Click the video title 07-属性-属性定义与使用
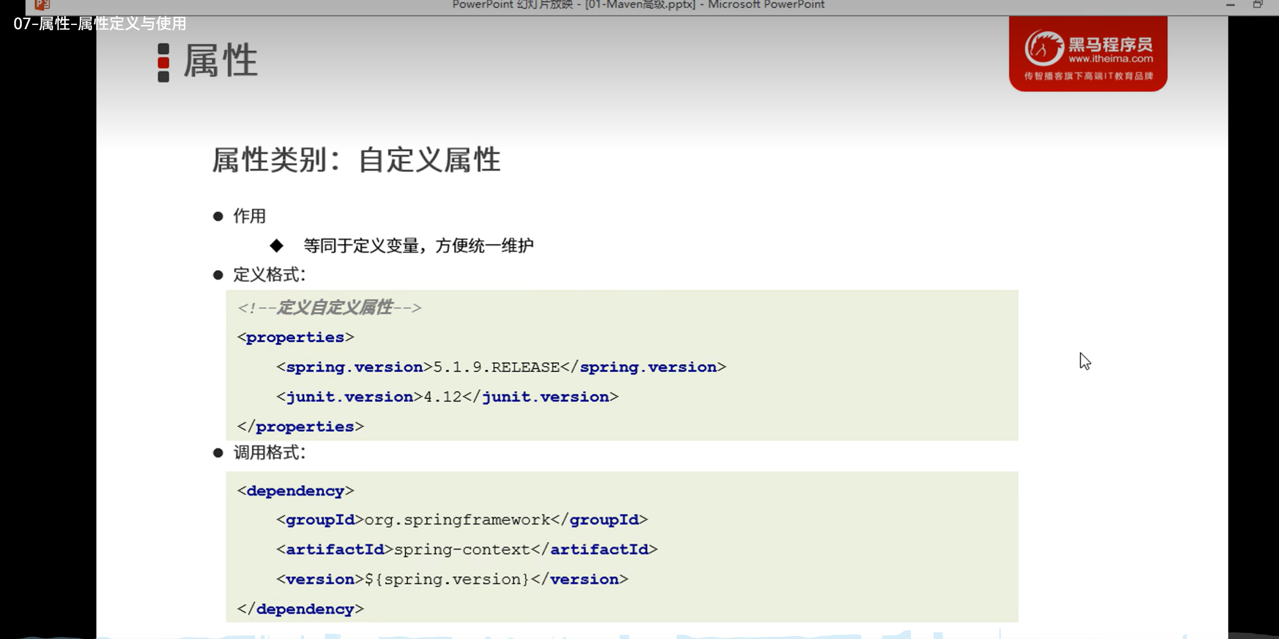The image size is (1279, 639). click(x=100, y=24)
